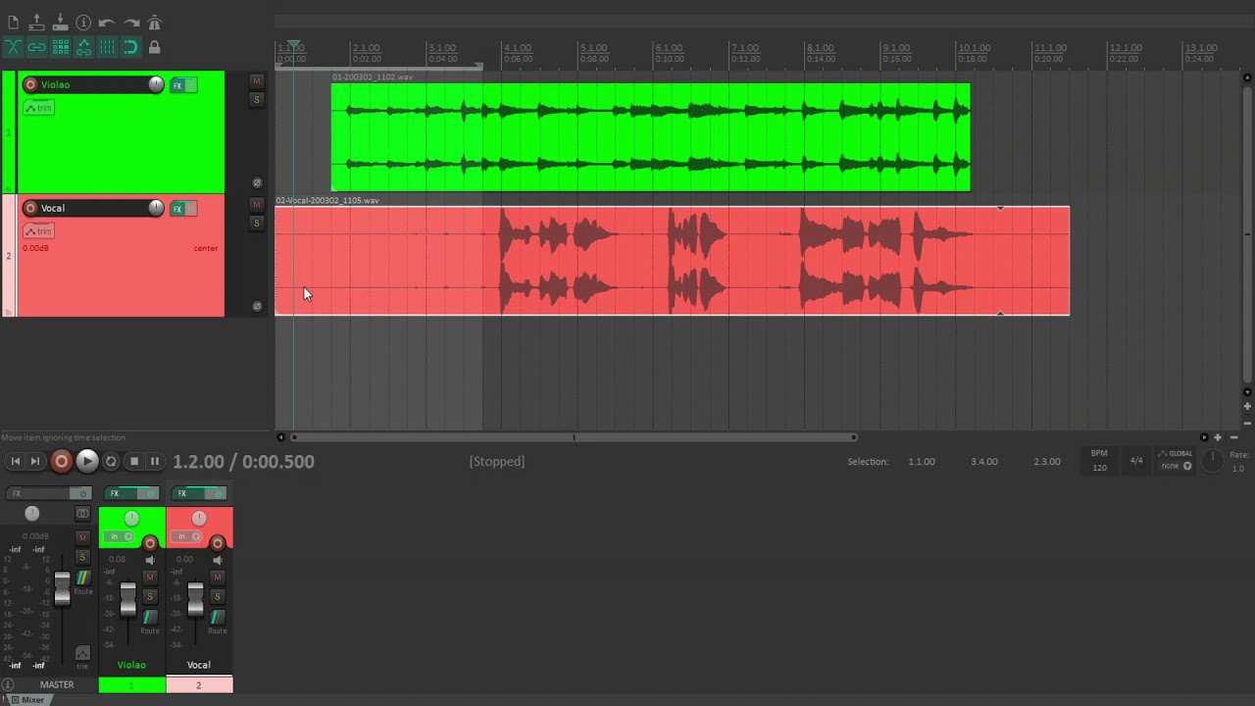Click the BPM 120 tempo field
Image resolution: width=1255 pixels, height=706 pixels.
[x=1099, y=460]
